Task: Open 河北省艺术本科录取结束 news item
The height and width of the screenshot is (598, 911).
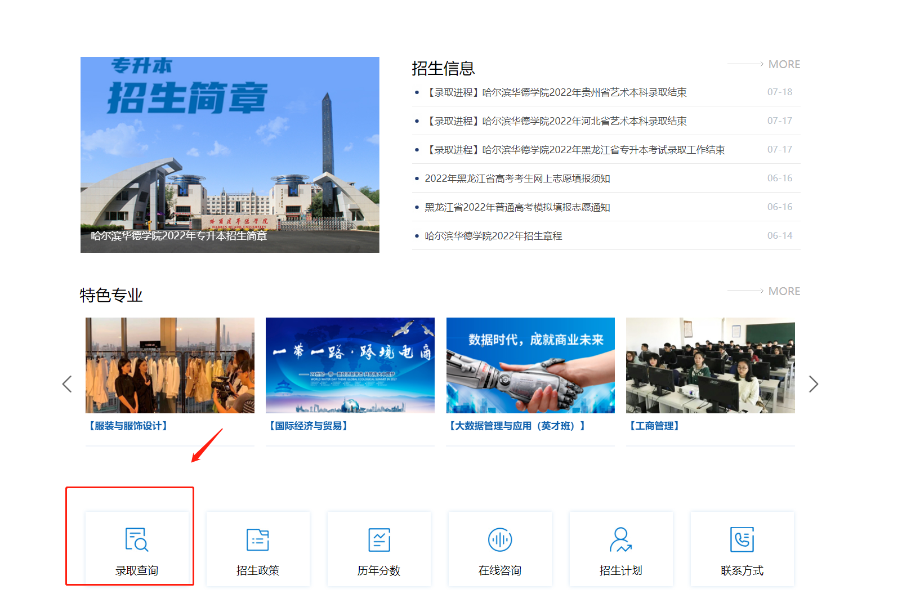Action: pos(556,121)
